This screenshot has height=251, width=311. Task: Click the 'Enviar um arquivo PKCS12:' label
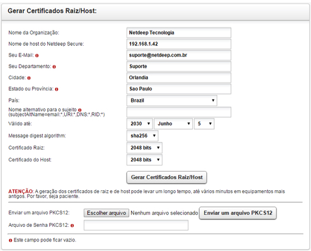[39, 213]
